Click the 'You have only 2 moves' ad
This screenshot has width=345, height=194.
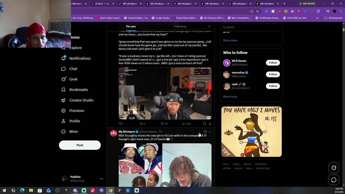tap(251, 132)
